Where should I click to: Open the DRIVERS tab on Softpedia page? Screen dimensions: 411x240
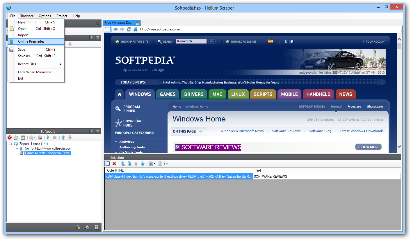pos(194,94)
